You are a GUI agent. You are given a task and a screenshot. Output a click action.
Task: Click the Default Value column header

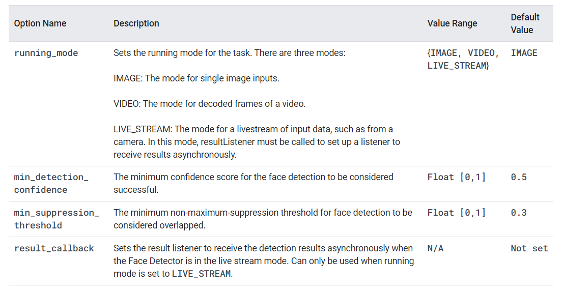coord(525,23)
